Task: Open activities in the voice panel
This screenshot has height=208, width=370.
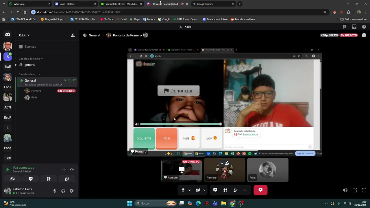Action: pos(49,179)
